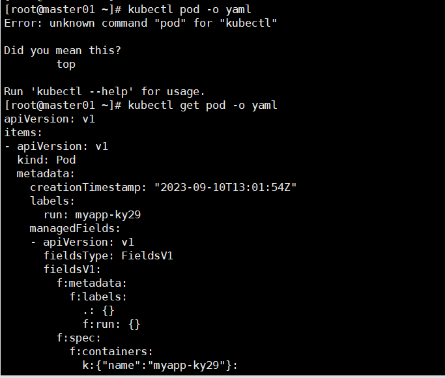The image size is (445, 378).
Task: Click the "f:labels:" line
Action: click(98, 297)
